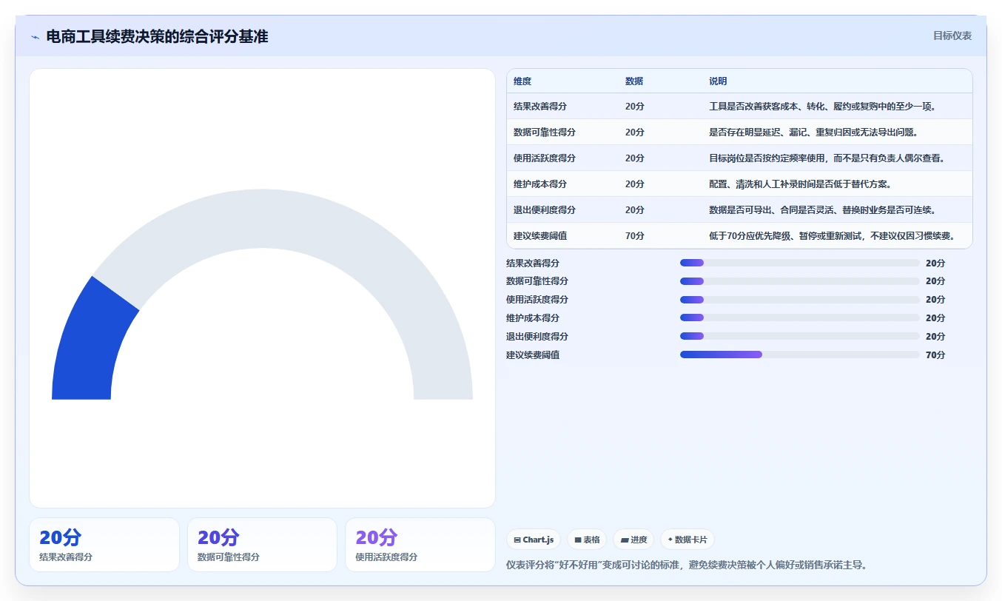This screenshot has height=601, width=1002.
Task: Select the 退出便利度得分 cell in the table
Action: click(545, 210)
